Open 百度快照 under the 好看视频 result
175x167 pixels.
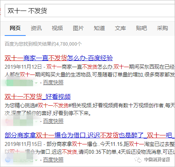point(53,121)
